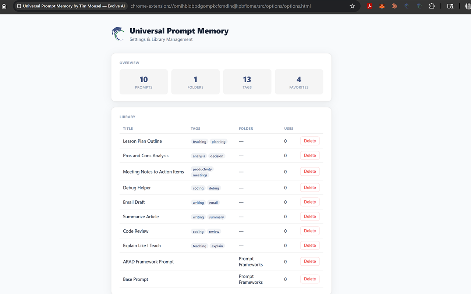Viewport: 471px width, 294px height.
Task: Select the coding tag on Code Review
Action: point(198,232)
